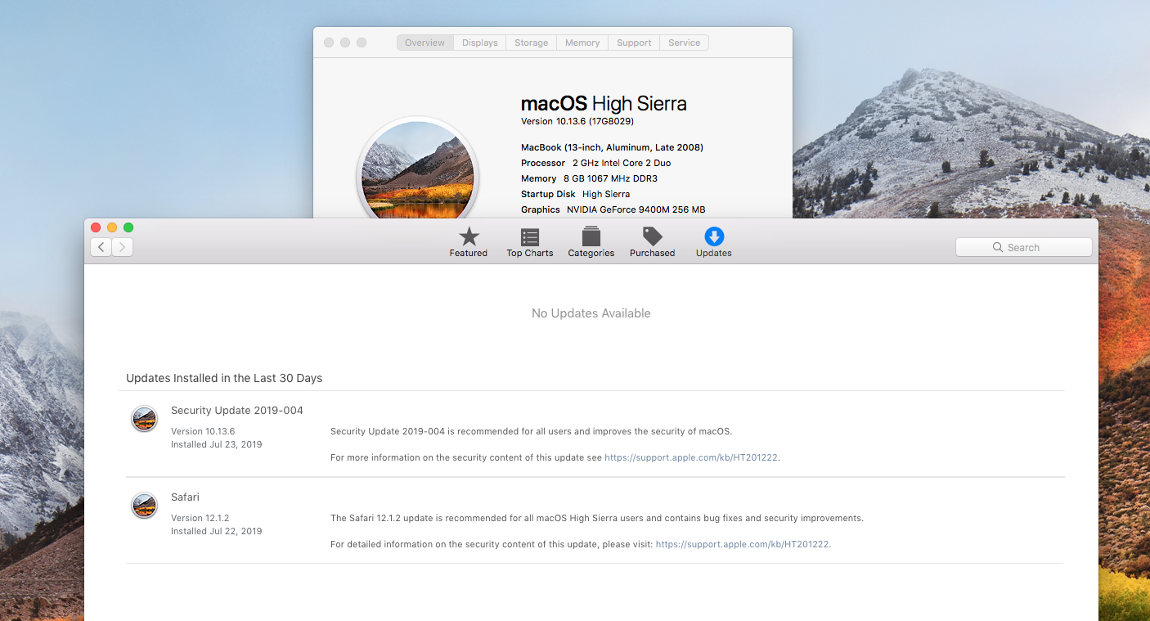Open Purchased tag icon in App Store
The image size is (1150, 621).
coord(652,236)
